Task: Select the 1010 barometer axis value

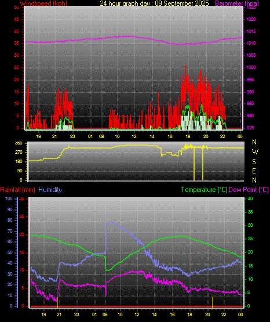Action: point(251,44)
